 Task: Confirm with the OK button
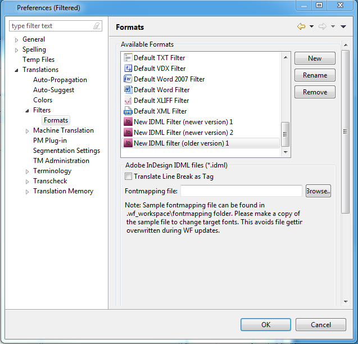click(x=266, y=324)
